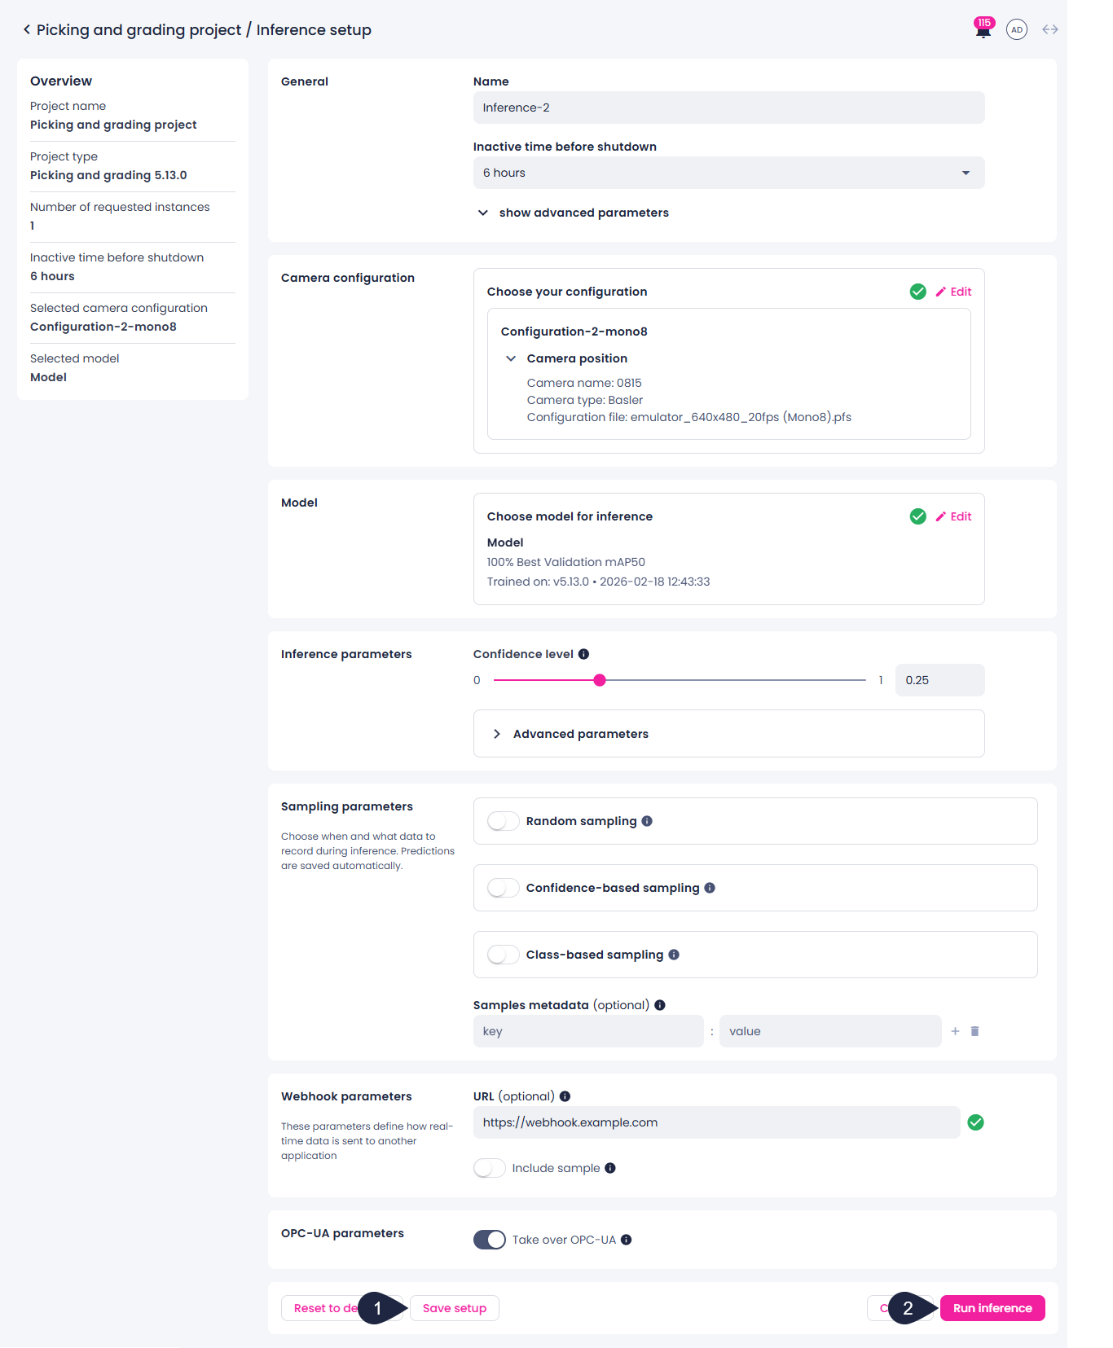This screenshot has width=1113, height=1348.
Task: Open the Inactive time before shutdown dropdown
Action: click(x=728, y=173)
